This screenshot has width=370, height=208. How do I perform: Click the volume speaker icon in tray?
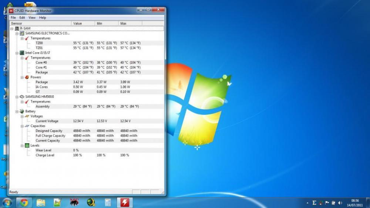click(x=340, y=203)
